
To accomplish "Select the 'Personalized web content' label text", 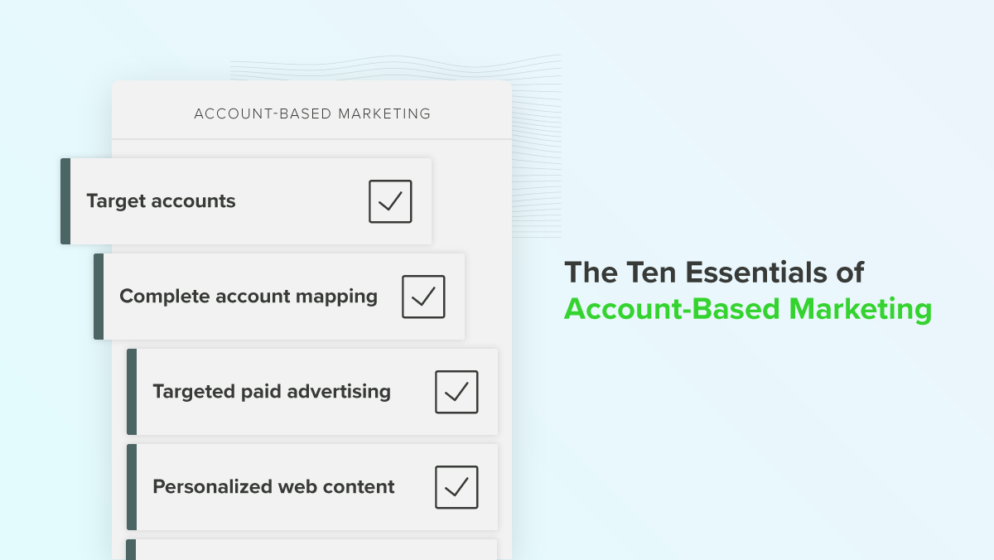I will [x=273, y=487].
